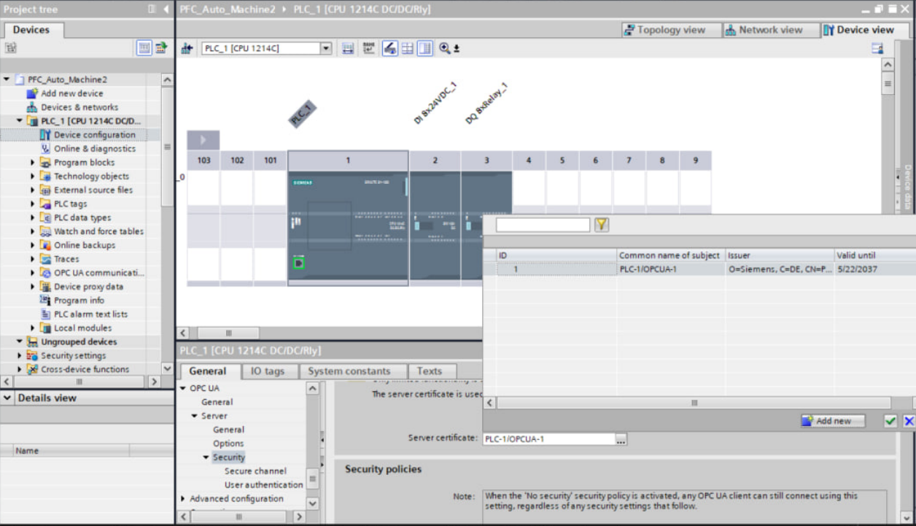Expand the Technology objects folder
Viewport: 916px width, 526px height.
(33, 177)
